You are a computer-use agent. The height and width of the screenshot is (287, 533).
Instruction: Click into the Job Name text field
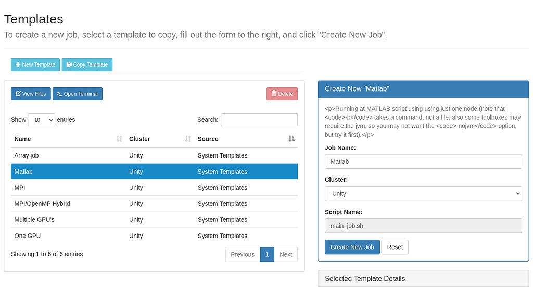423,162
